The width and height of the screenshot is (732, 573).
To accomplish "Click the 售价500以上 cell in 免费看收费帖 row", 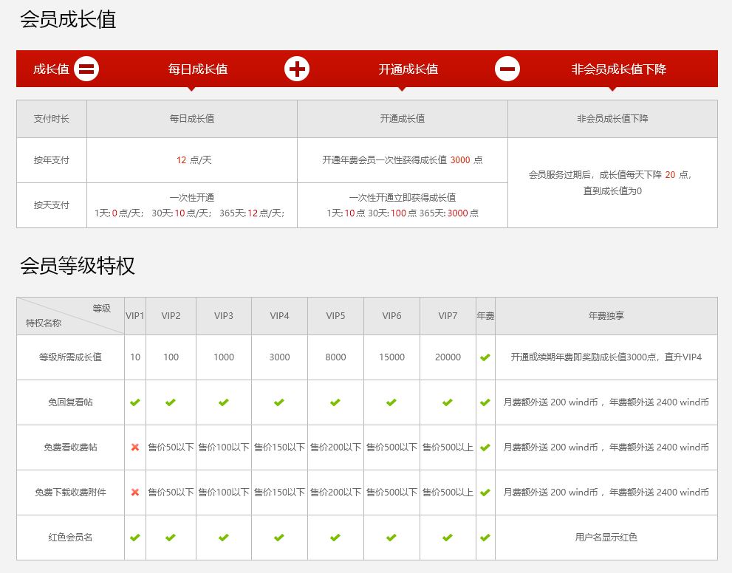I will point(448,447).
